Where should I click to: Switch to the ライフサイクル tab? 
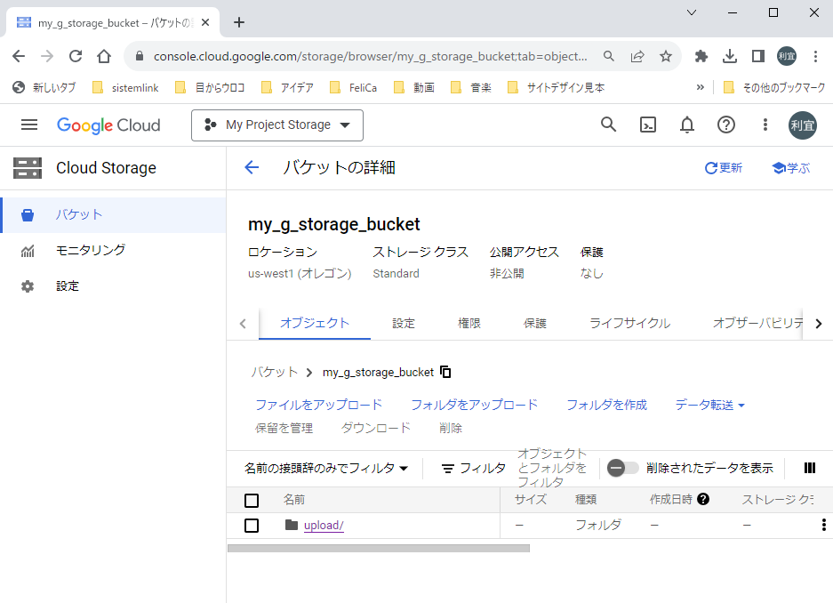point(629,324)
